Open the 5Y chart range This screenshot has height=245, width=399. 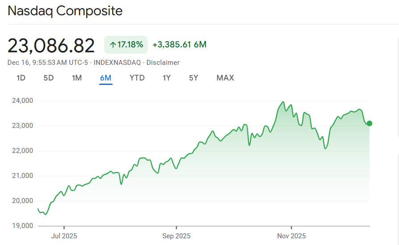coord(193,78)
